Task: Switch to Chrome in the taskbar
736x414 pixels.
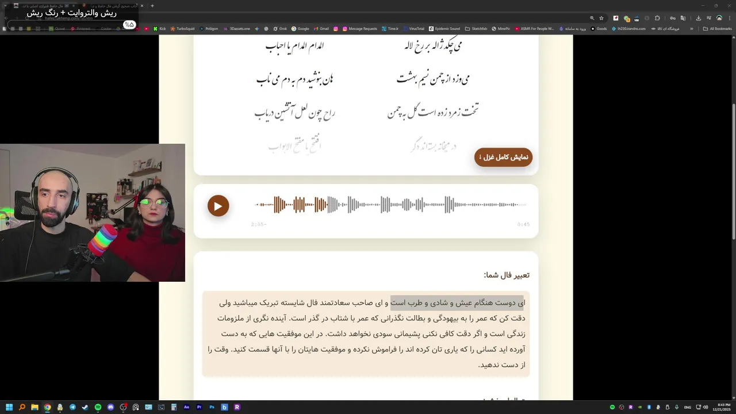Action: tap(47, 407)
